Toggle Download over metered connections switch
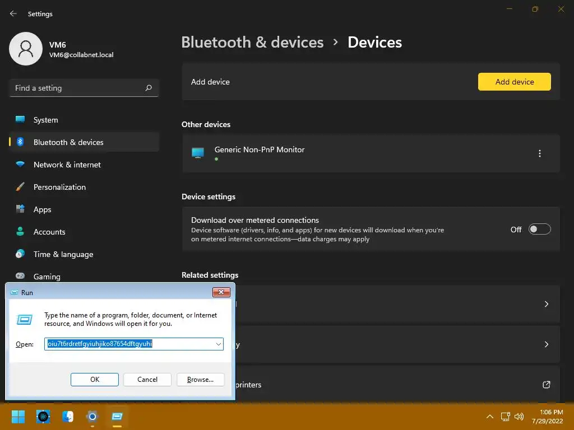The image size is (574, 430). (x=540, y=229)
